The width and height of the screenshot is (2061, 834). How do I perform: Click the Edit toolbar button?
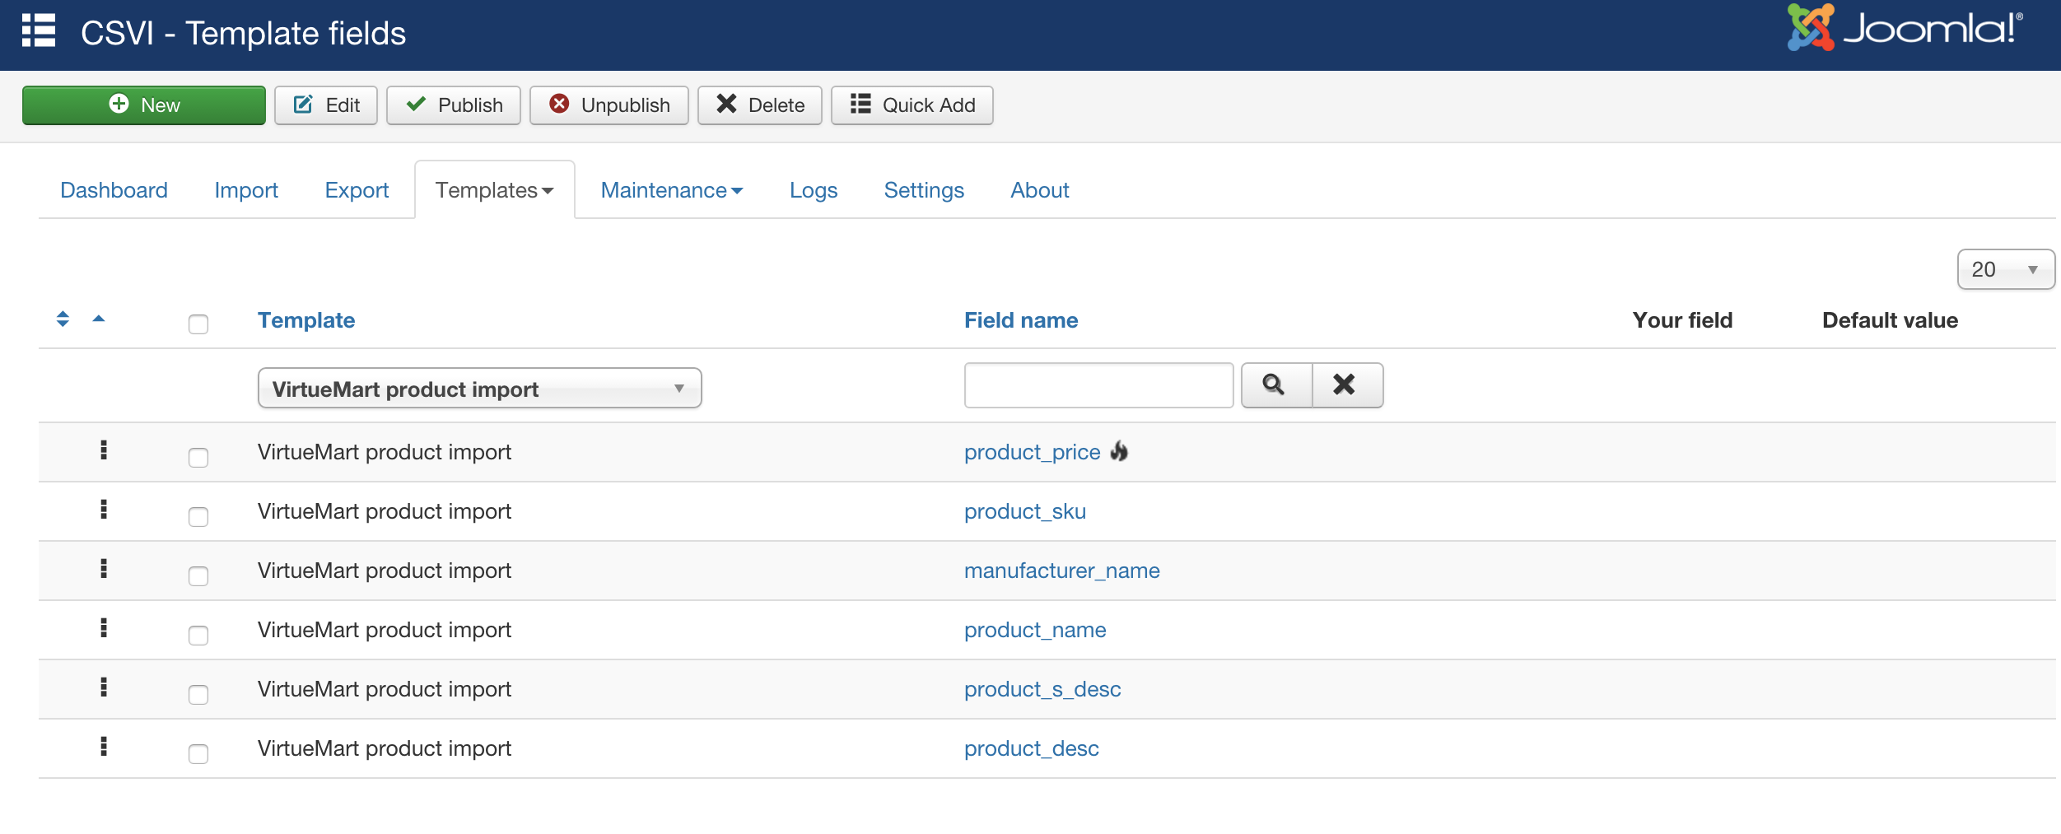[326, 105]
